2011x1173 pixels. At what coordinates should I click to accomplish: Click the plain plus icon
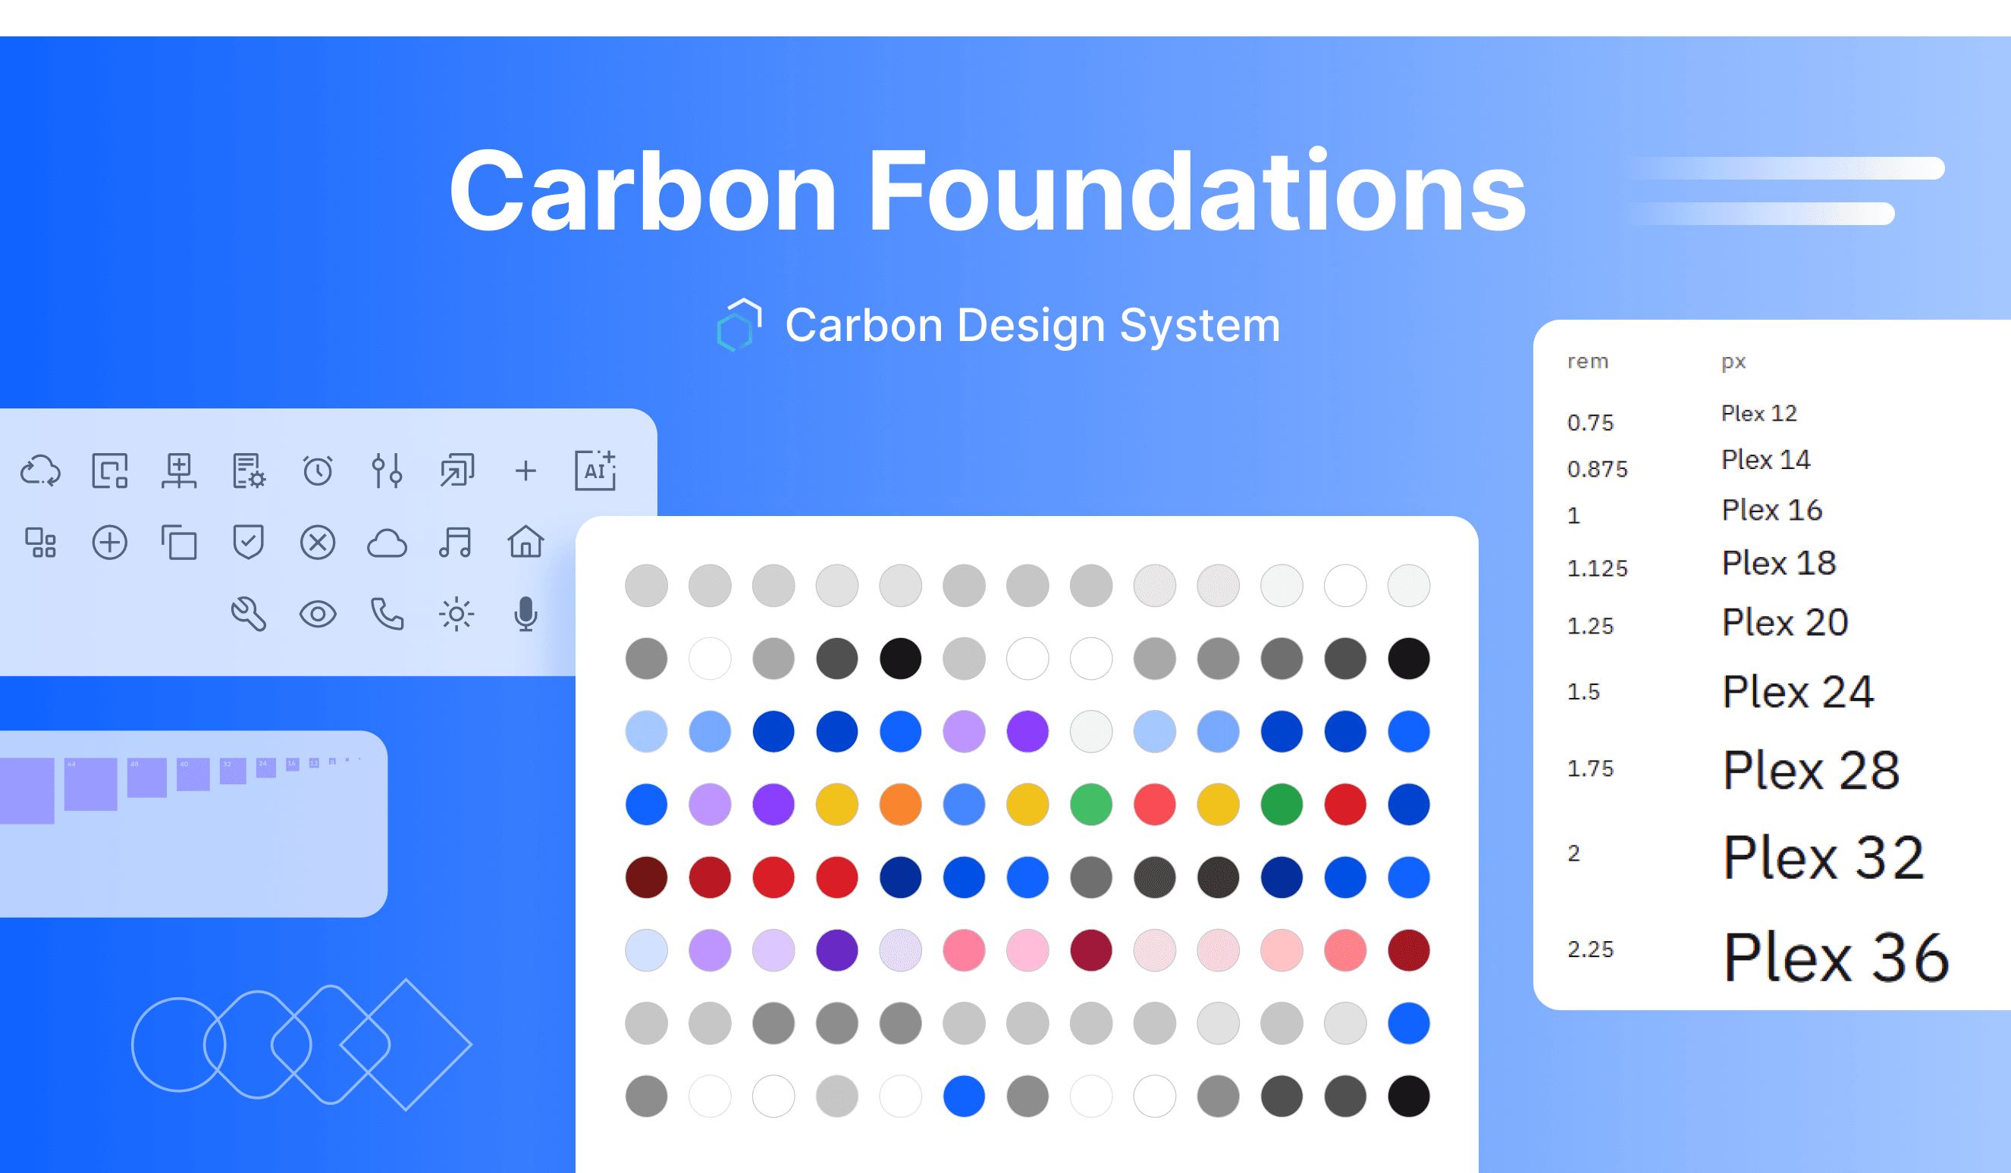click(x=525, y=471)
